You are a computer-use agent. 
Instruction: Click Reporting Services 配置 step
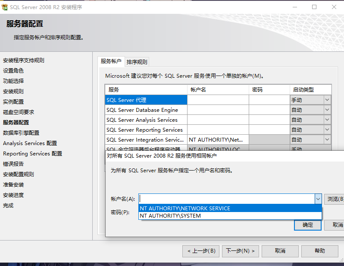click(x=33, y=153)
